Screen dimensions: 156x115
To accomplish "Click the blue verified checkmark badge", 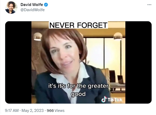I will [x=46, y=5].
